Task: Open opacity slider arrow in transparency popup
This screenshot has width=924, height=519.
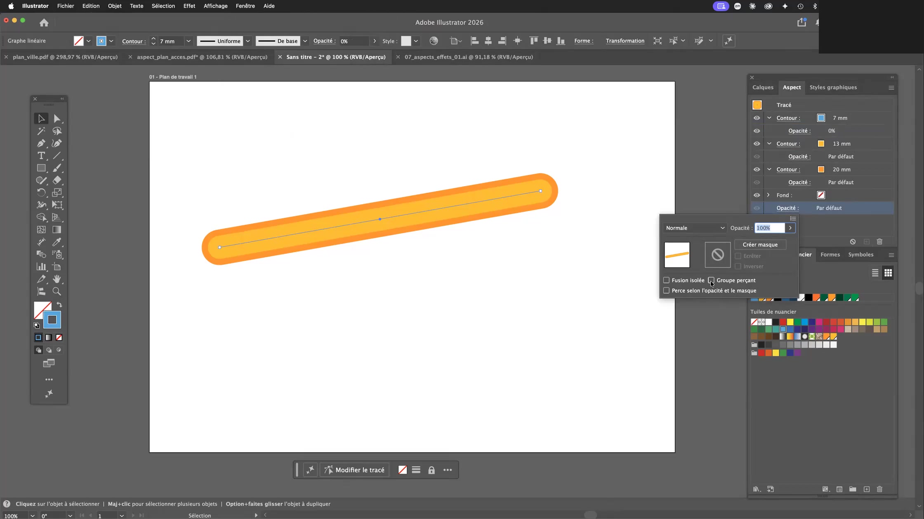Action: click(790, 228)
